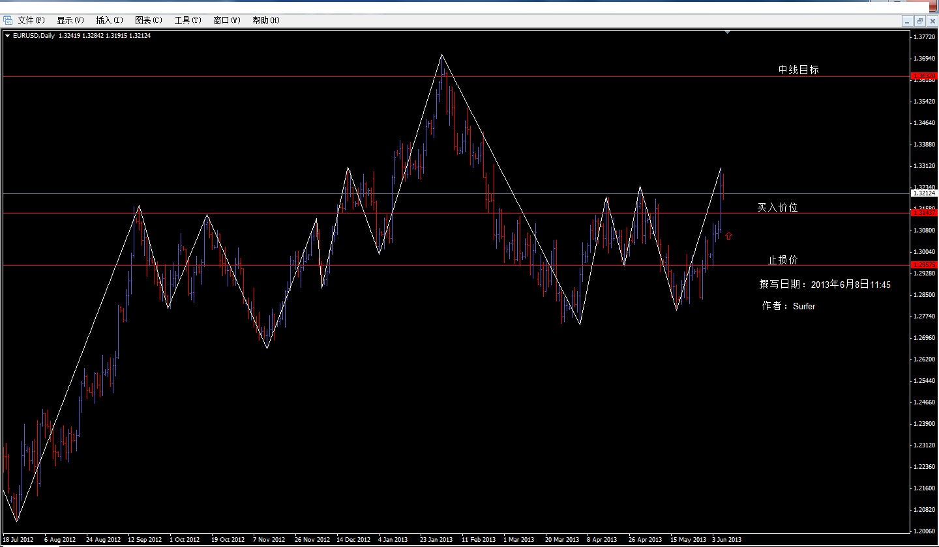The image size is (939, 547).
Task: Select the 买入价位 text label
Action: (777, 207)
